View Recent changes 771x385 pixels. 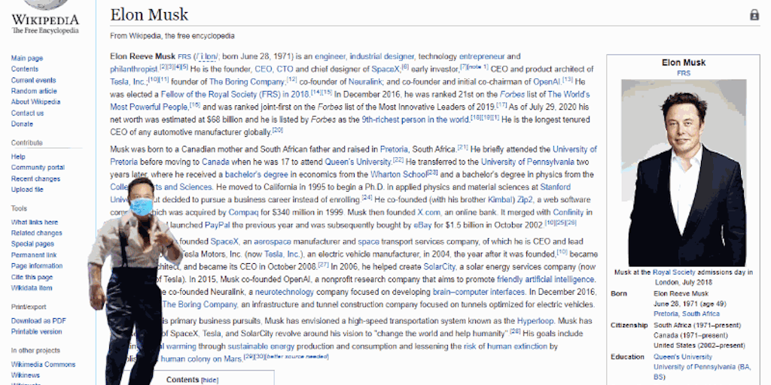tap(35, 179)
